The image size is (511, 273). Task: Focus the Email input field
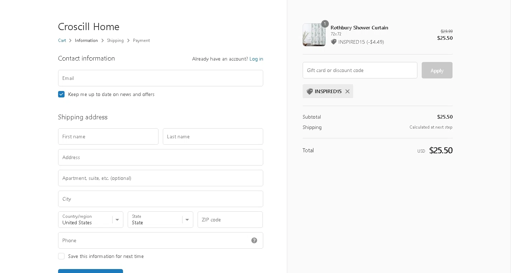161,78
